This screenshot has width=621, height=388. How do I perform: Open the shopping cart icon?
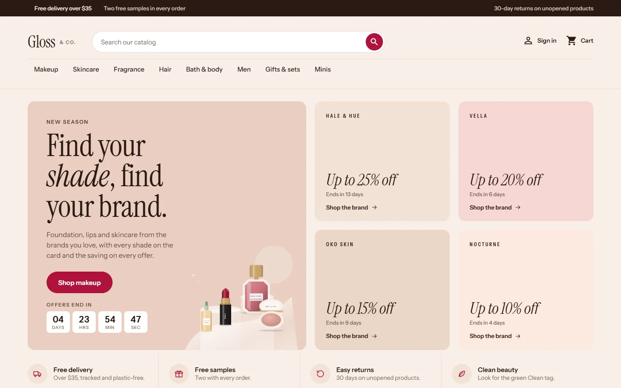click(x=571, y=41)
